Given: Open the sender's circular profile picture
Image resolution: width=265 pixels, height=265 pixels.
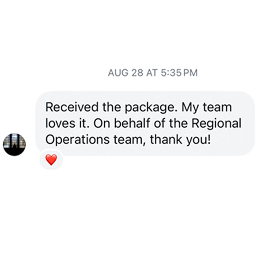Looking at the screenshot, I should [x=15, y=144].
